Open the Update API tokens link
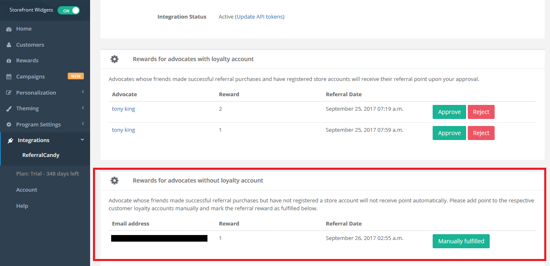 [260, 17]
